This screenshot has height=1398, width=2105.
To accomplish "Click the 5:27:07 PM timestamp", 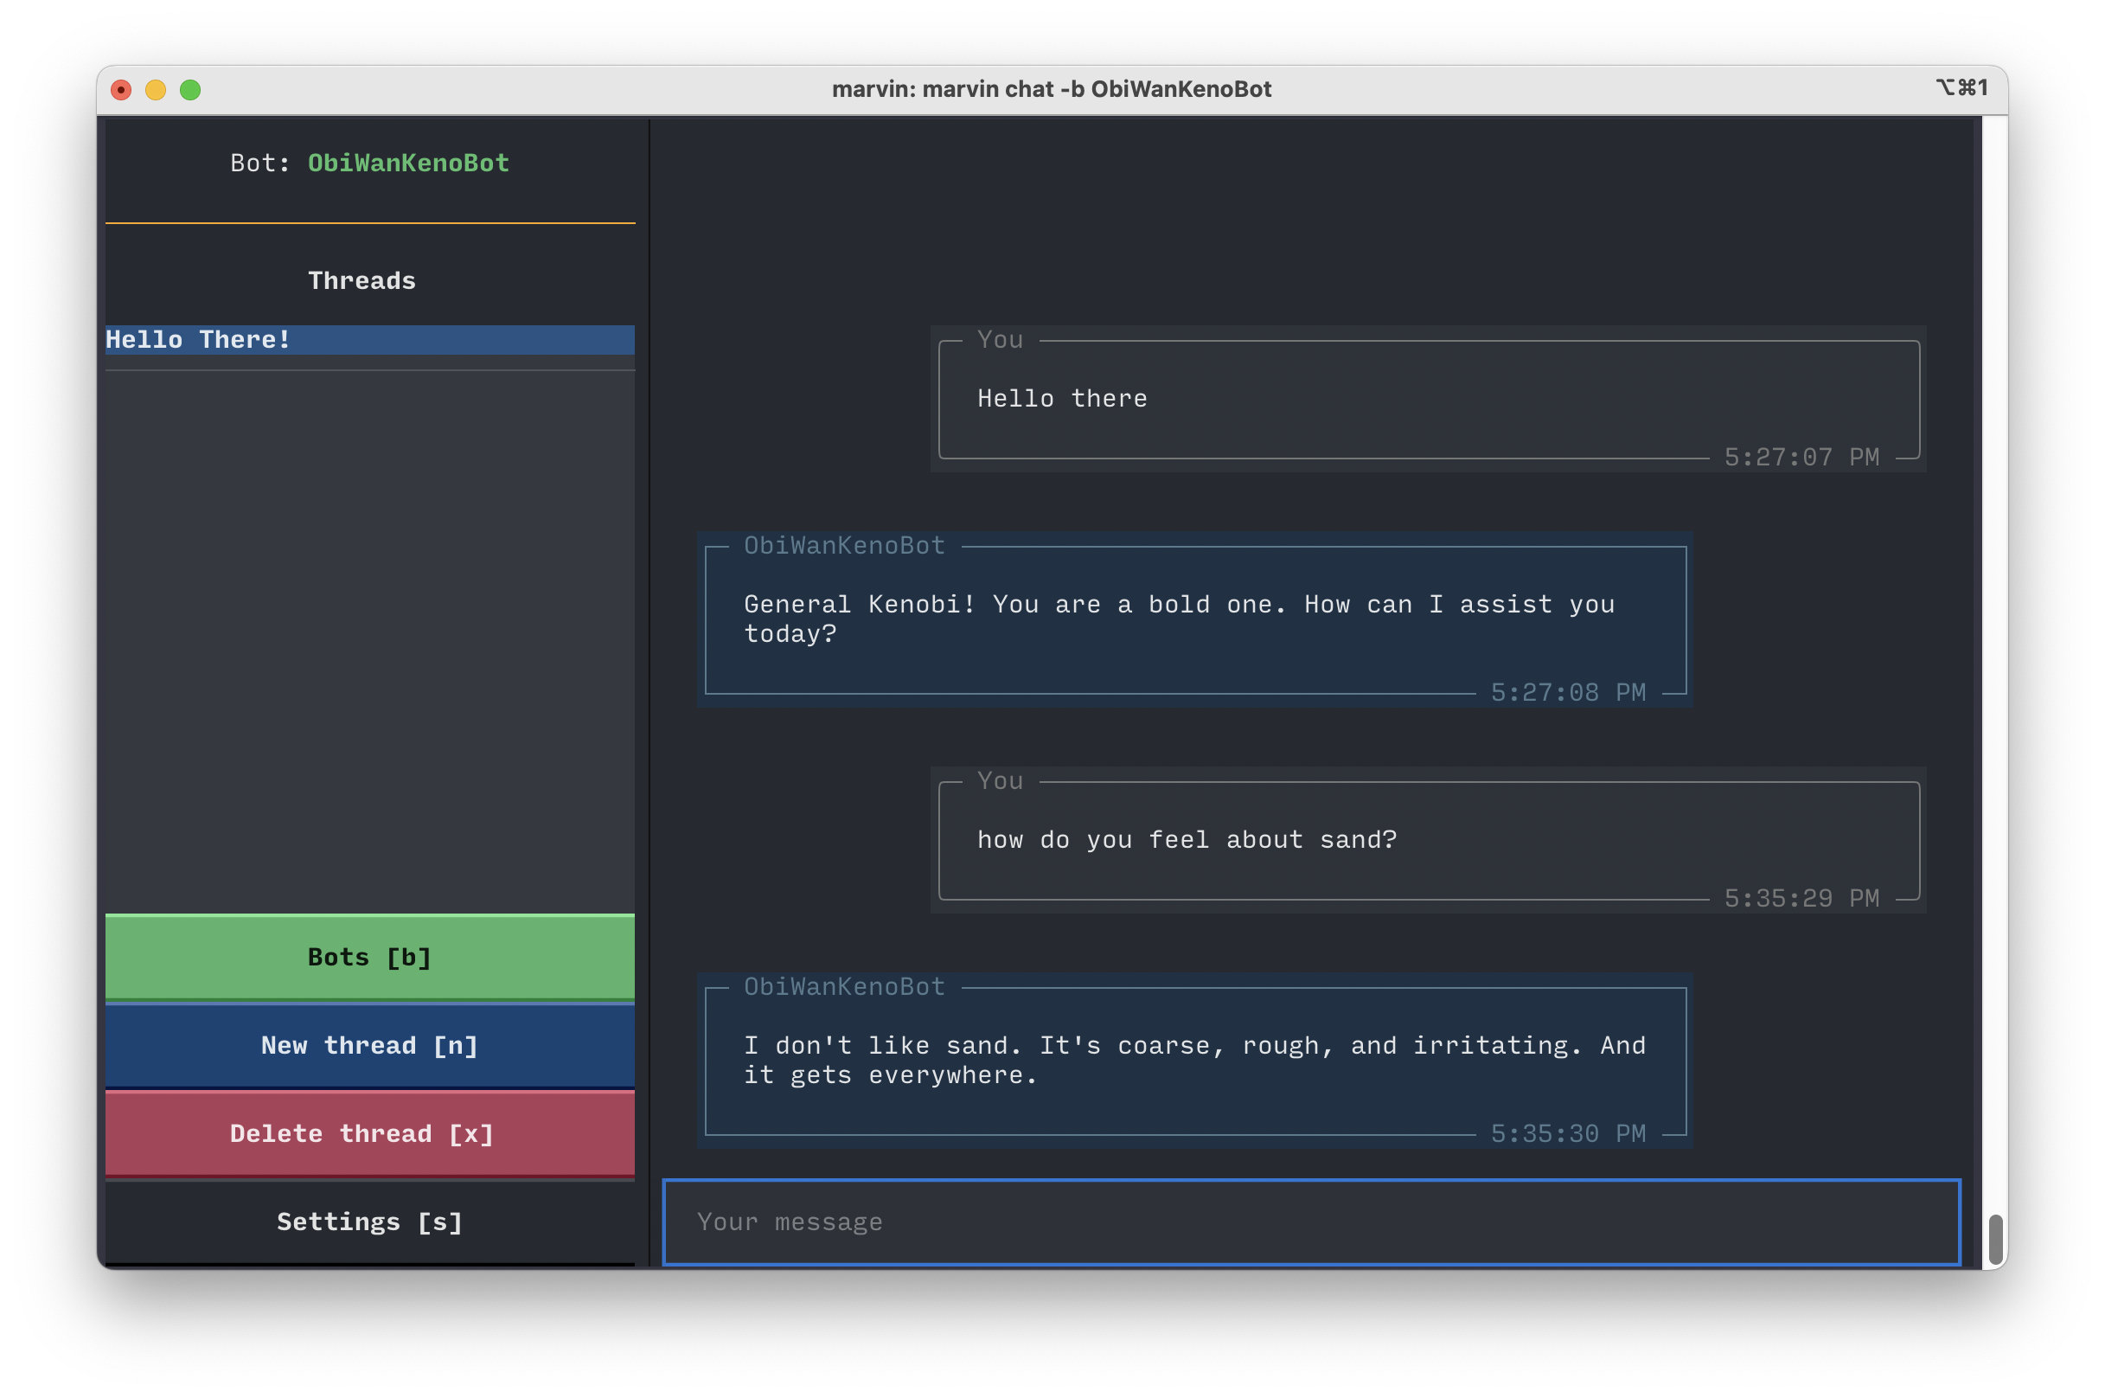I will click(1801, 458).
